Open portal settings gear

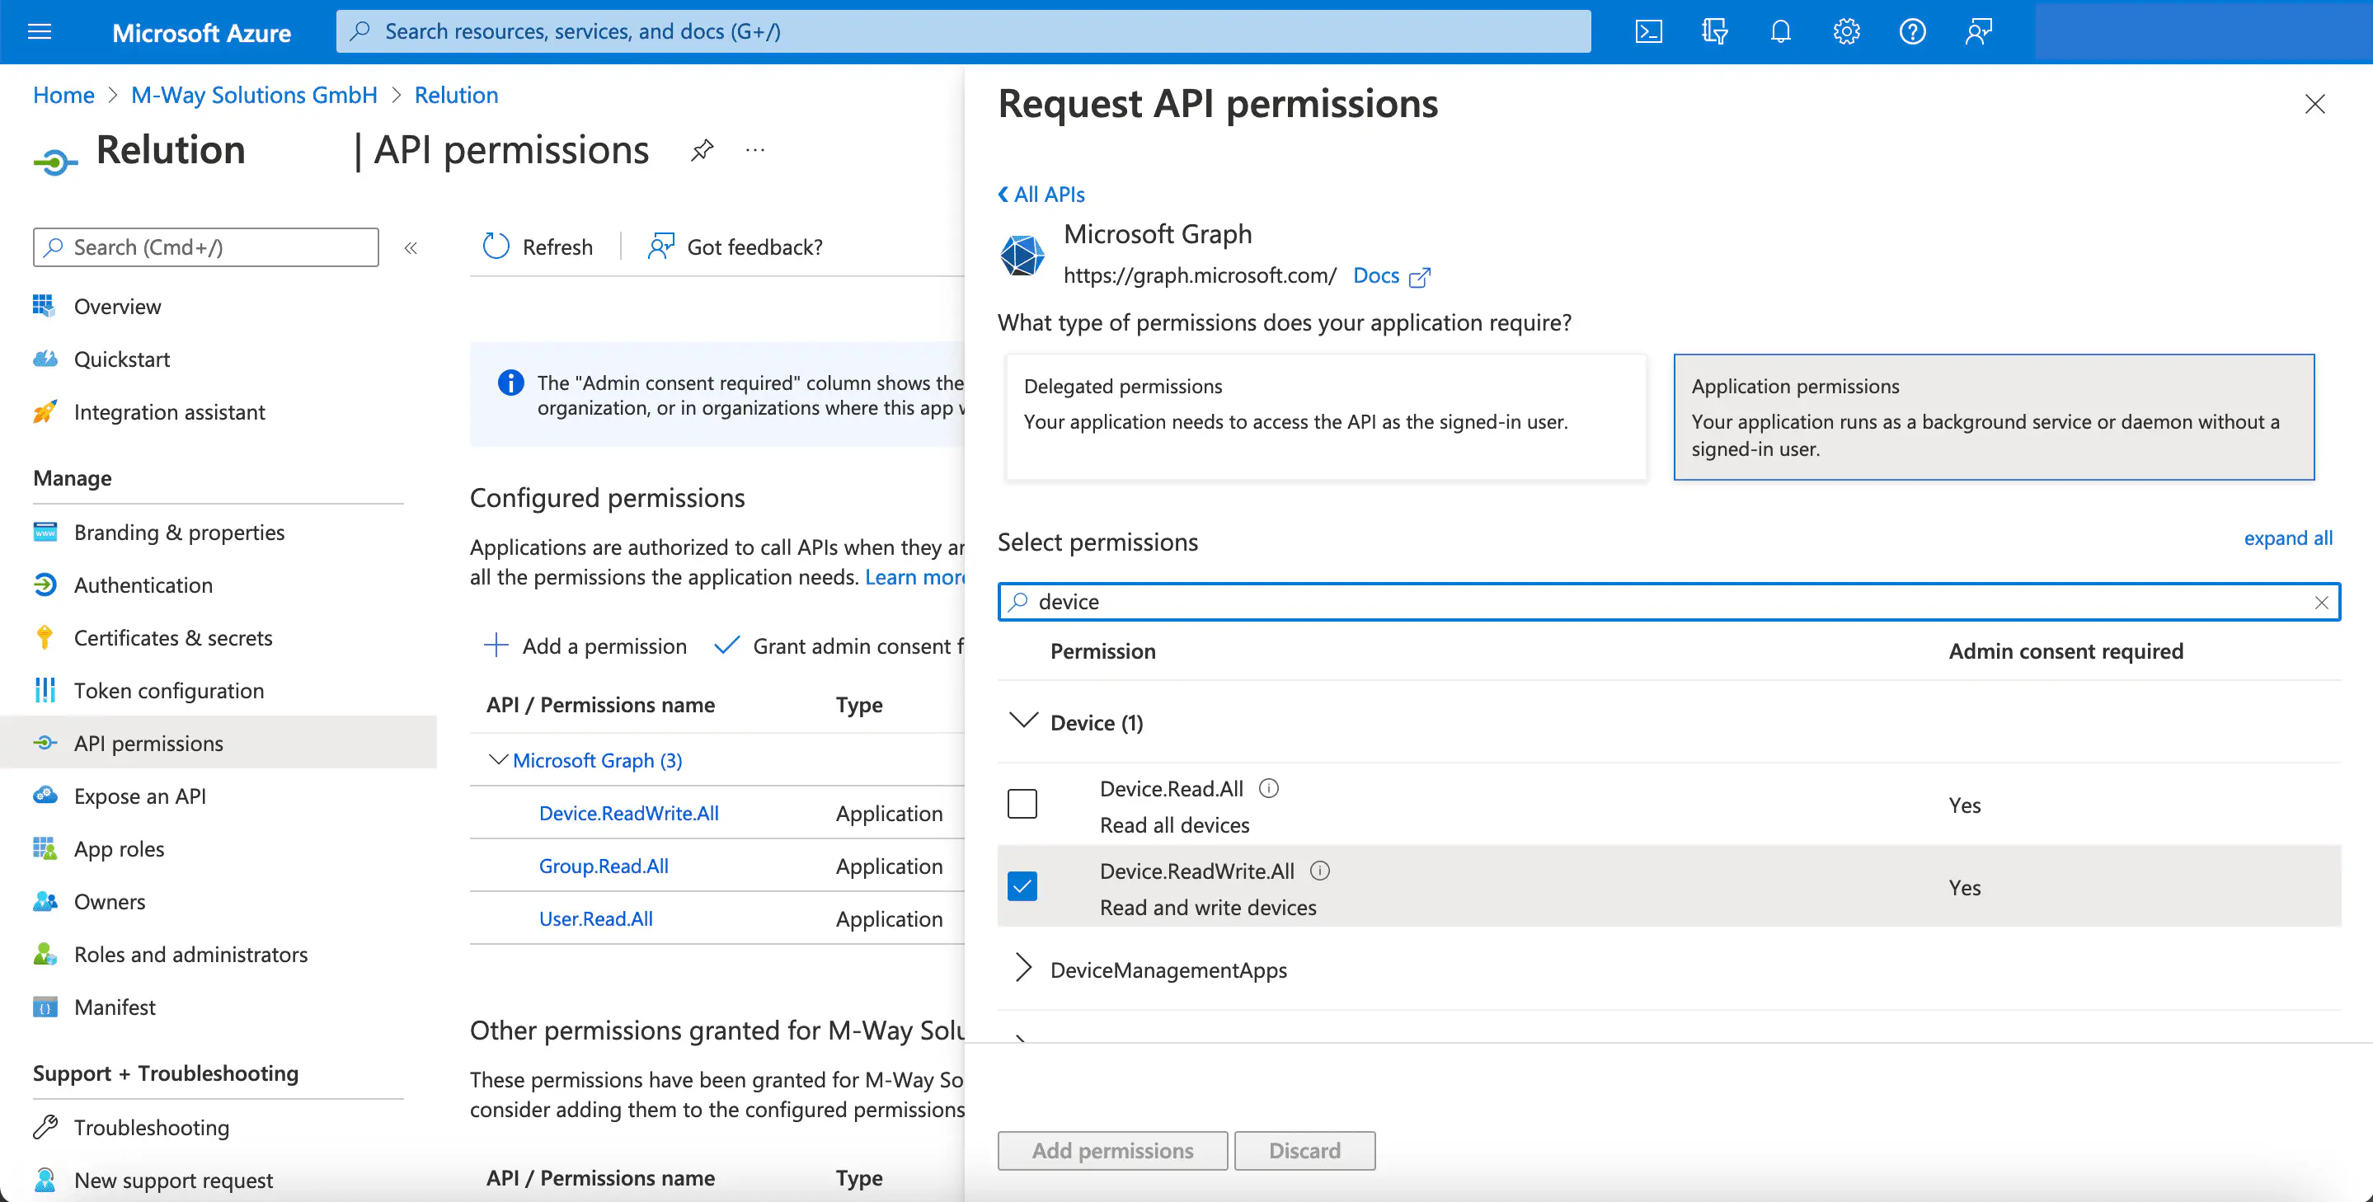(x=1846, y=32)
